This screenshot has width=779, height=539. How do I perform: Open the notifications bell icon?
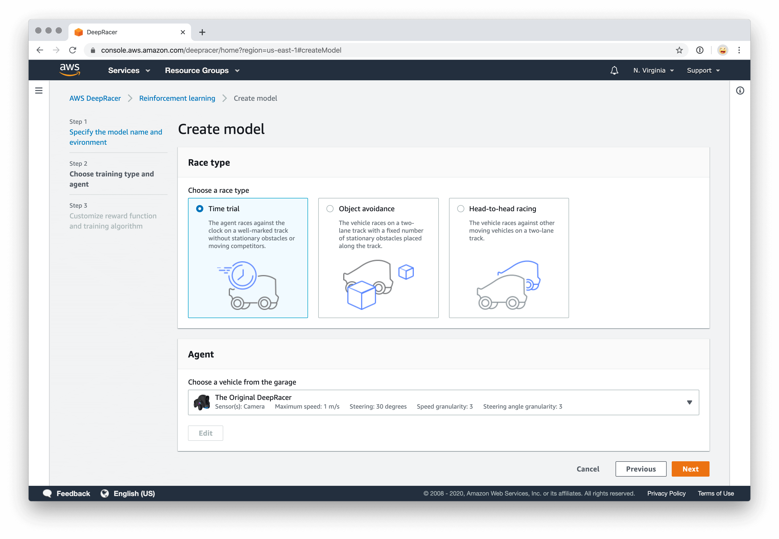614,70
